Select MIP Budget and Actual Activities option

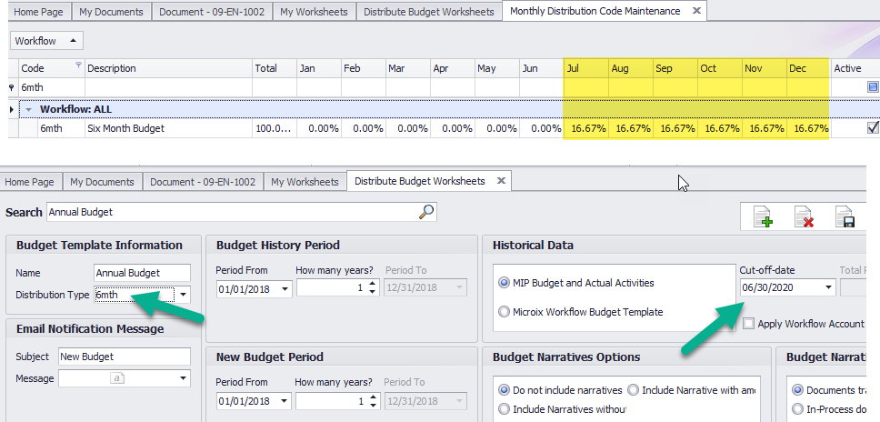(505, 283)
